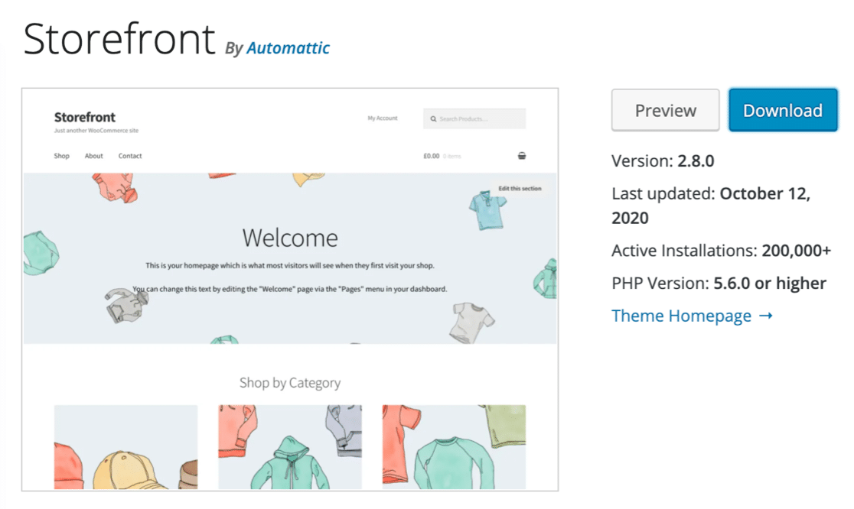Click the Version: 2.8.0 text

click(663, 161)
